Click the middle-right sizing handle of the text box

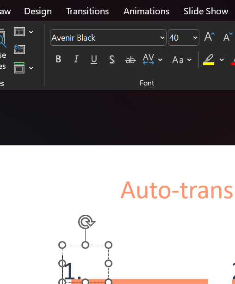(109, 264)
